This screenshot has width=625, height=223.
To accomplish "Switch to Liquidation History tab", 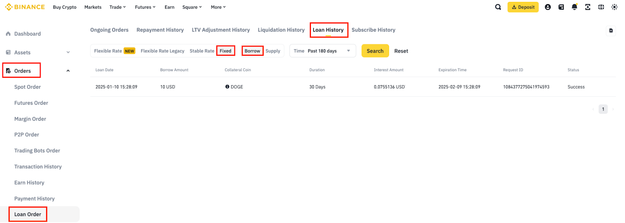I will pos(281,30).
